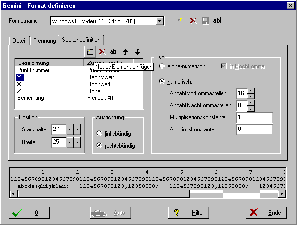This screenshot has height=225, width=297.
Task: Select the Z row in list
Action: tap(79, 91)
